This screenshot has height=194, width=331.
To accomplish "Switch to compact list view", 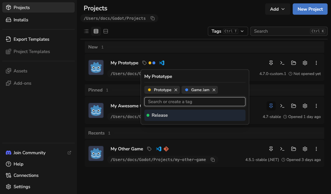I will pos(86,31).
